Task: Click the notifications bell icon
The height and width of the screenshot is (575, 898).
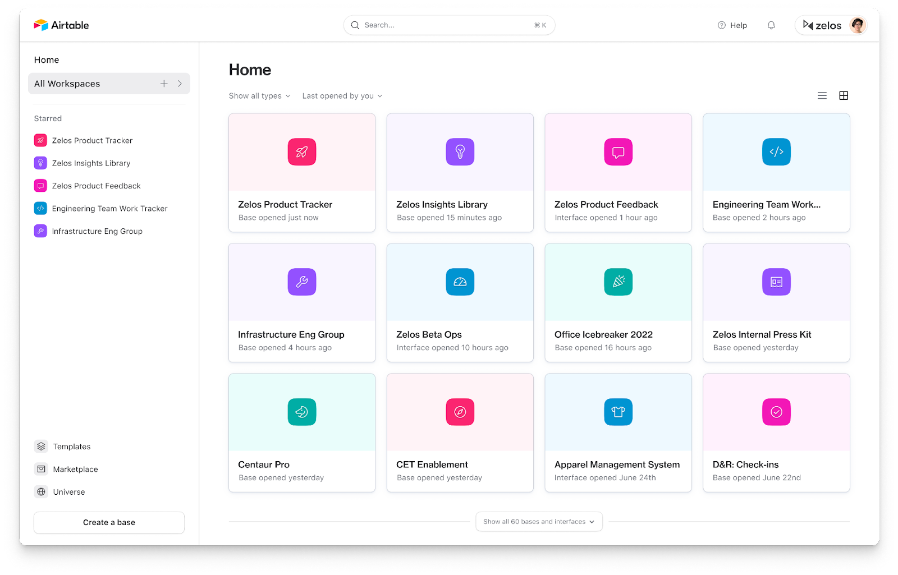Action: point(771,25)
